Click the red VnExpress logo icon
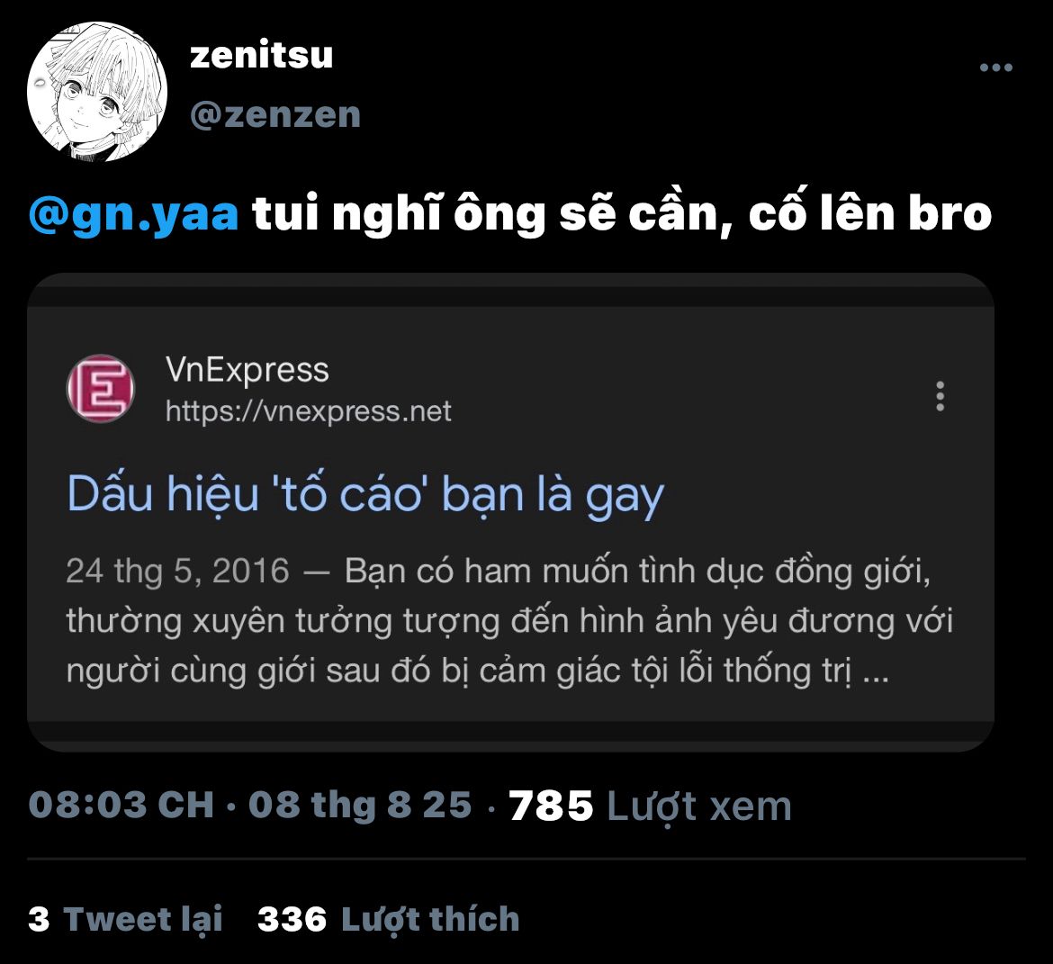The height and width of the screenshot is (964, 1053). (x=101, y=389)
